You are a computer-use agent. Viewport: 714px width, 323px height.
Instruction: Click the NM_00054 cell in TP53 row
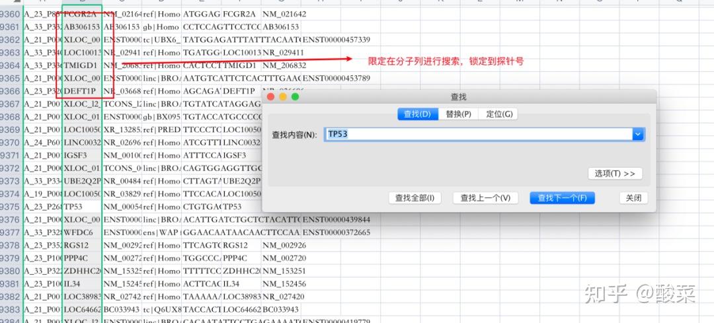pos(122,207)
